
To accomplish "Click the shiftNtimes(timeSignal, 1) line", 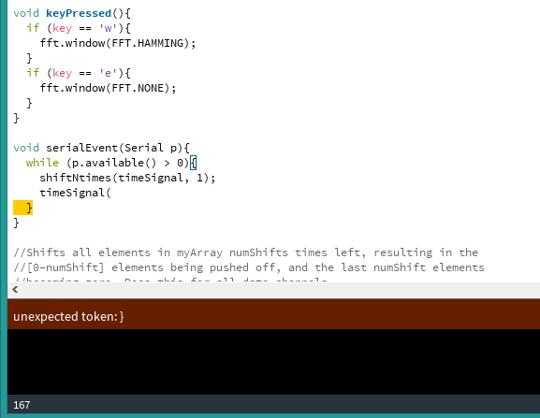I will point(127,178).
